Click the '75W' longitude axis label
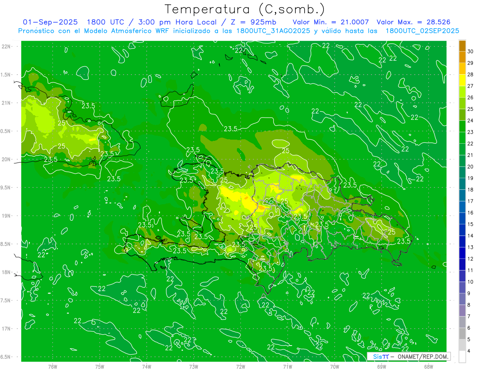The width and height of the screenshot is (481, 372). tap(99, 366)
